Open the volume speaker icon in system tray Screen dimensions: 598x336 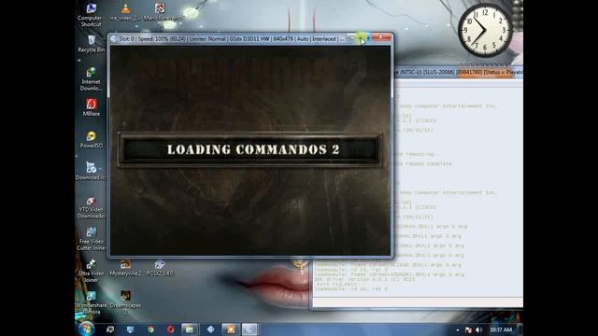coord(478,329)
